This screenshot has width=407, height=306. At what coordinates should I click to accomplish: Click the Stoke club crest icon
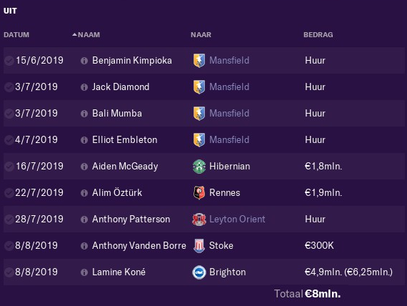point(199,245)
